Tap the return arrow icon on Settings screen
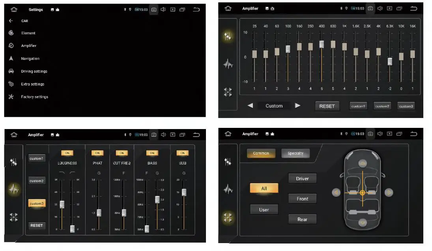 (x=196, y=9)
